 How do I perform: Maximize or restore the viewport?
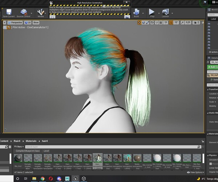point(203,23)
